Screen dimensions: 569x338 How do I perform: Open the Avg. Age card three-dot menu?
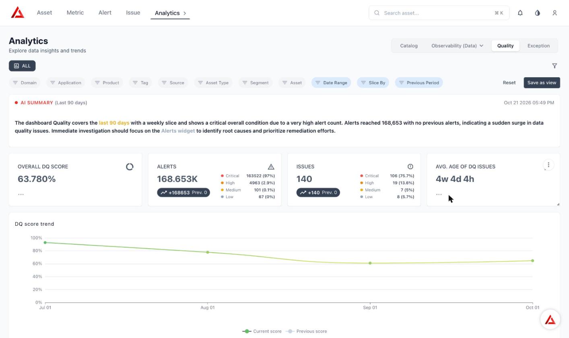pyautogui.click(x=548, y=165)
